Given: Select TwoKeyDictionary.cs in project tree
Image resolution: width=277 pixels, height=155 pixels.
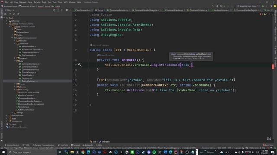Looking at the screenshot, I should click(29, 81).
